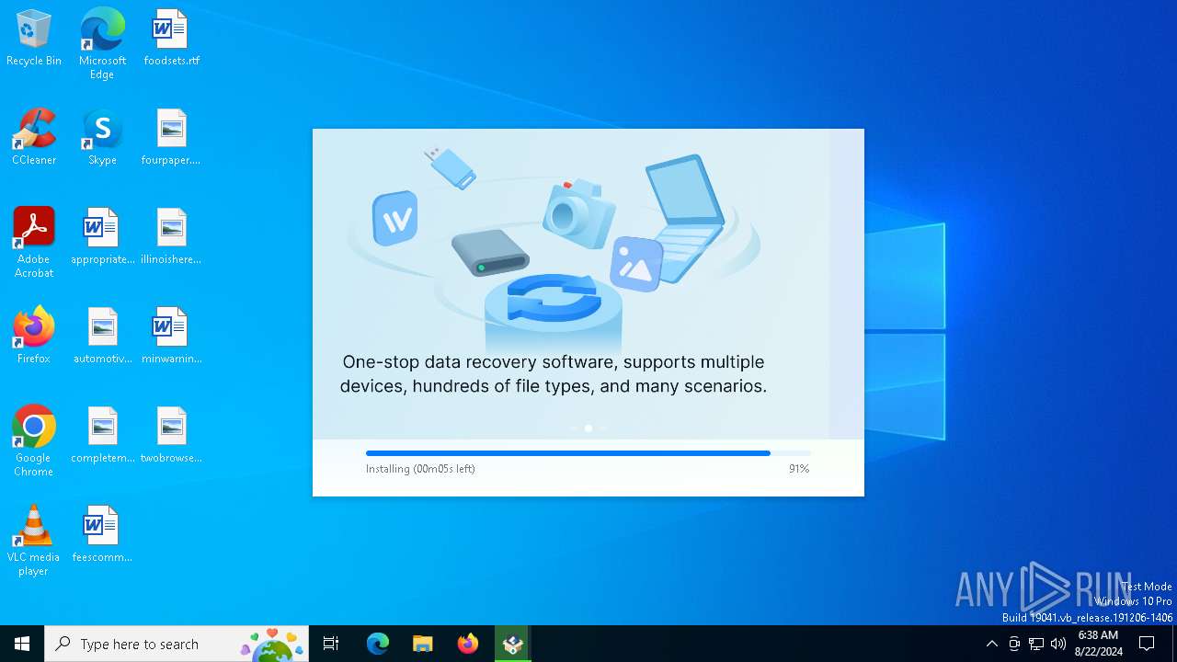1177x662 pixels.
Task: Open the Windows Start menu
Action: [22, 644]
